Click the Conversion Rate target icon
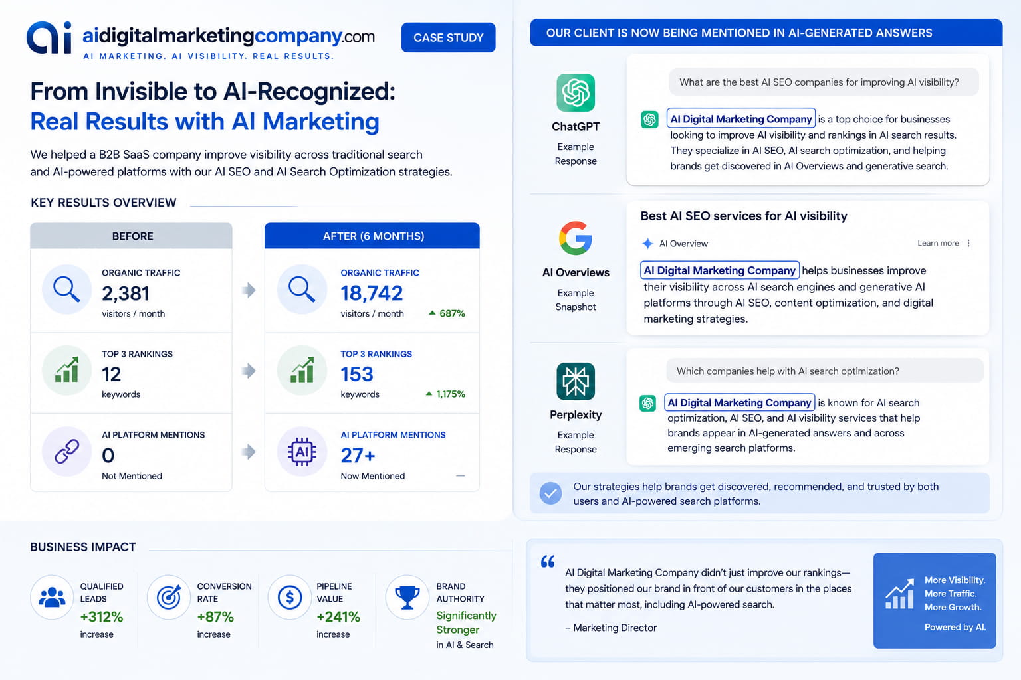The height and width of the screenshot is (680, 1021). [x=169, y=597]
